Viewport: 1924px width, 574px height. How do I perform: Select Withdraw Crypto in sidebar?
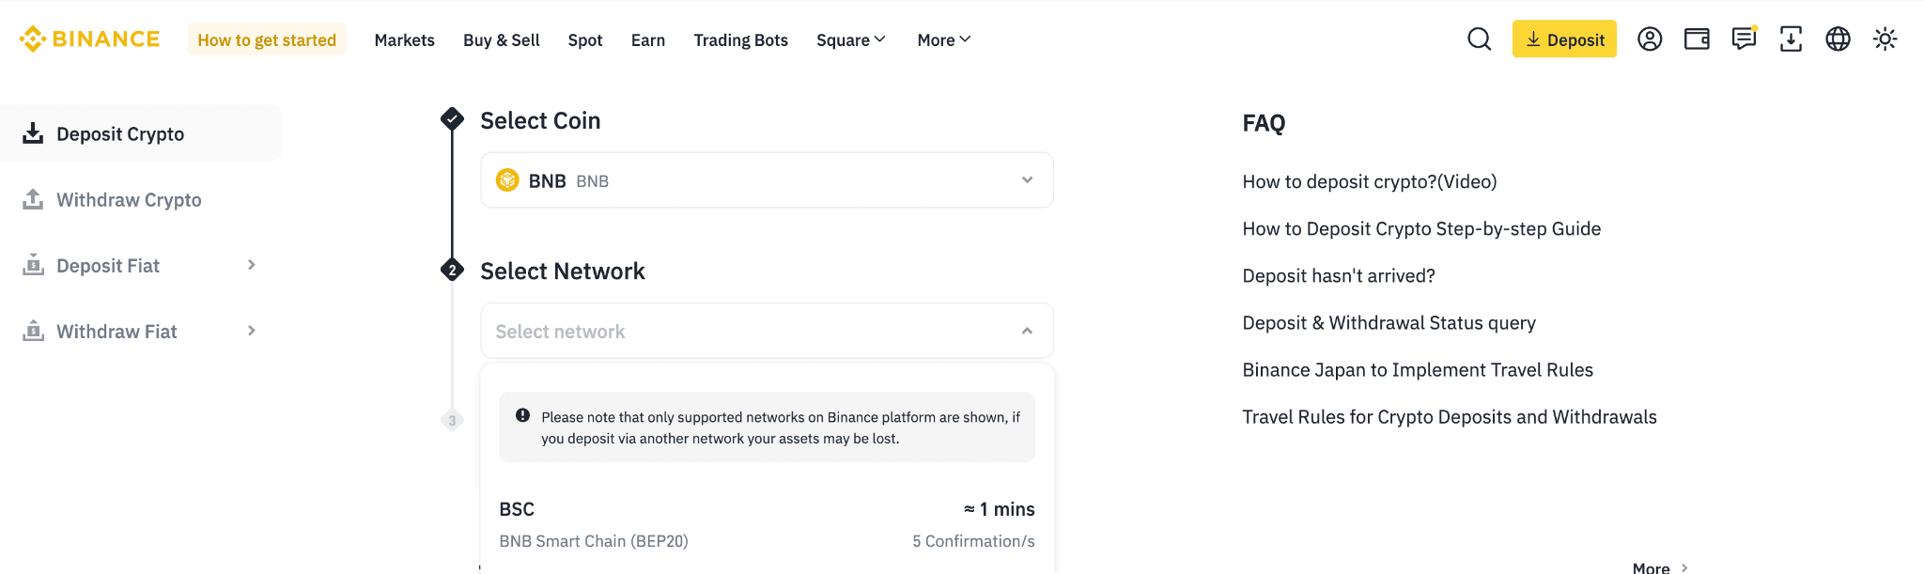[129, 200]
